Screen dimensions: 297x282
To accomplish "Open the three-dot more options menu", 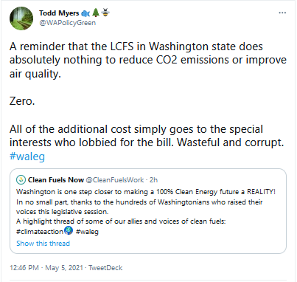I will tap(282, 13).
